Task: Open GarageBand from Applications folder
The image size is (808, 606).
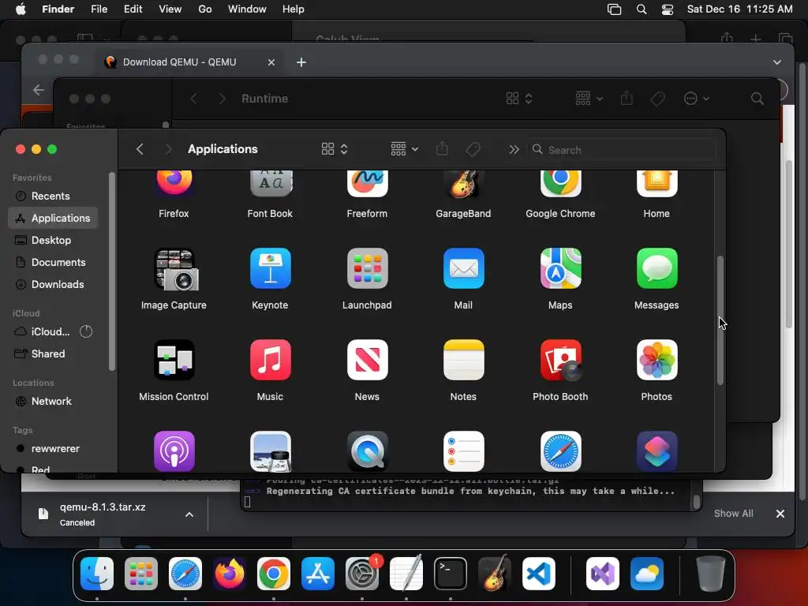Action: click(463, 184)
